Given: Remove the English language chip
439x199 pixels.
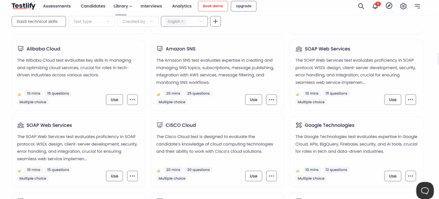Looking at the screenshot, I should point(183,21).
